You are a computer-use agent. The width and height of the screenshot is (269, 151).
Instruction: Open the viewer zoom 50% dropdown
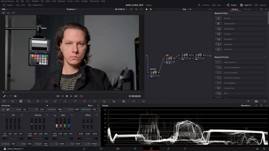point(5,9)
